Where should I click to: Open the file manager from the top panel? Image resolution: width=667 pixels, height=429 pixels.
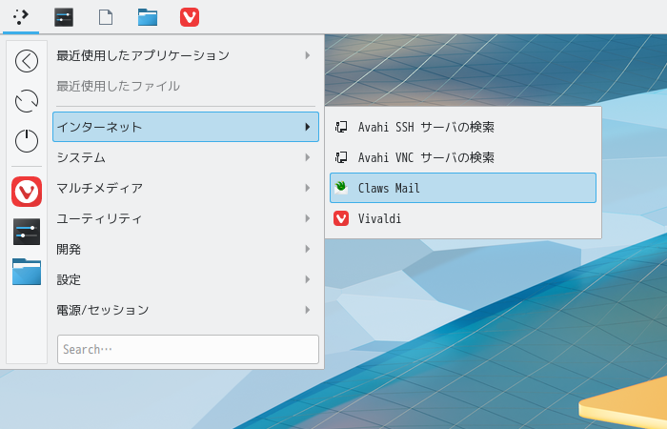[x=148, y=17]
